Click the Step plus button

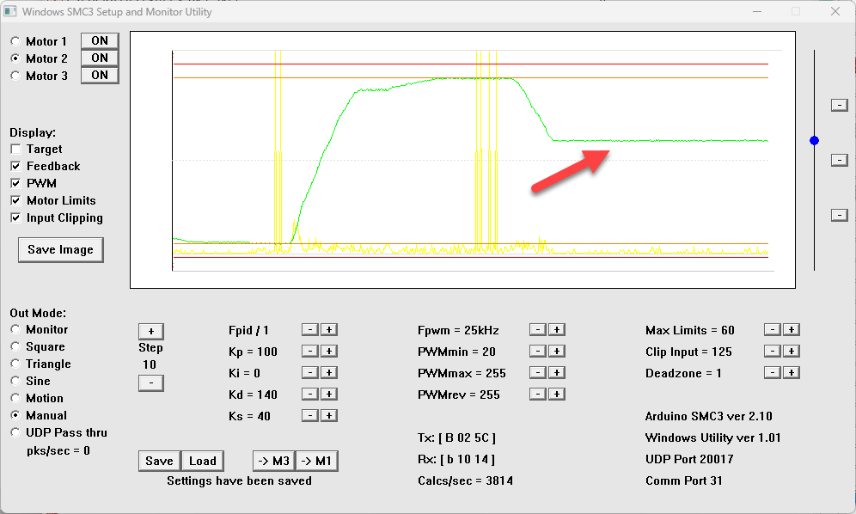pos(150,332)
